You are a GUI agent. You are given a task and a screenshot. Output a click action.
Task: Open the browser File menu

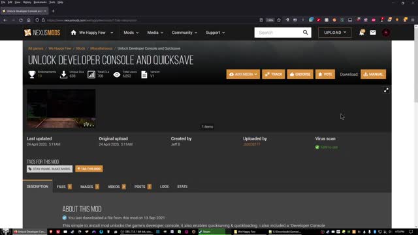(3, 2)
